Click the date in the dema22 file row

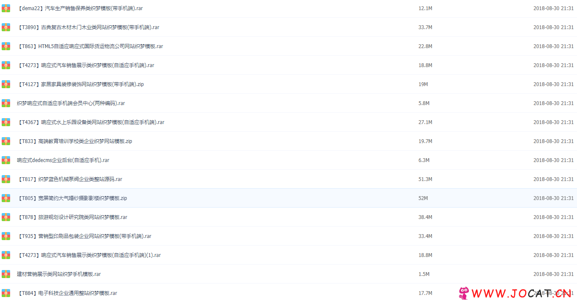553,8
